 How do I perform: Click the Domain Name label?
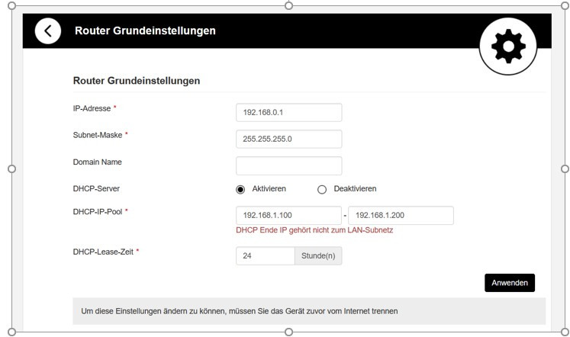pos(98,162)
